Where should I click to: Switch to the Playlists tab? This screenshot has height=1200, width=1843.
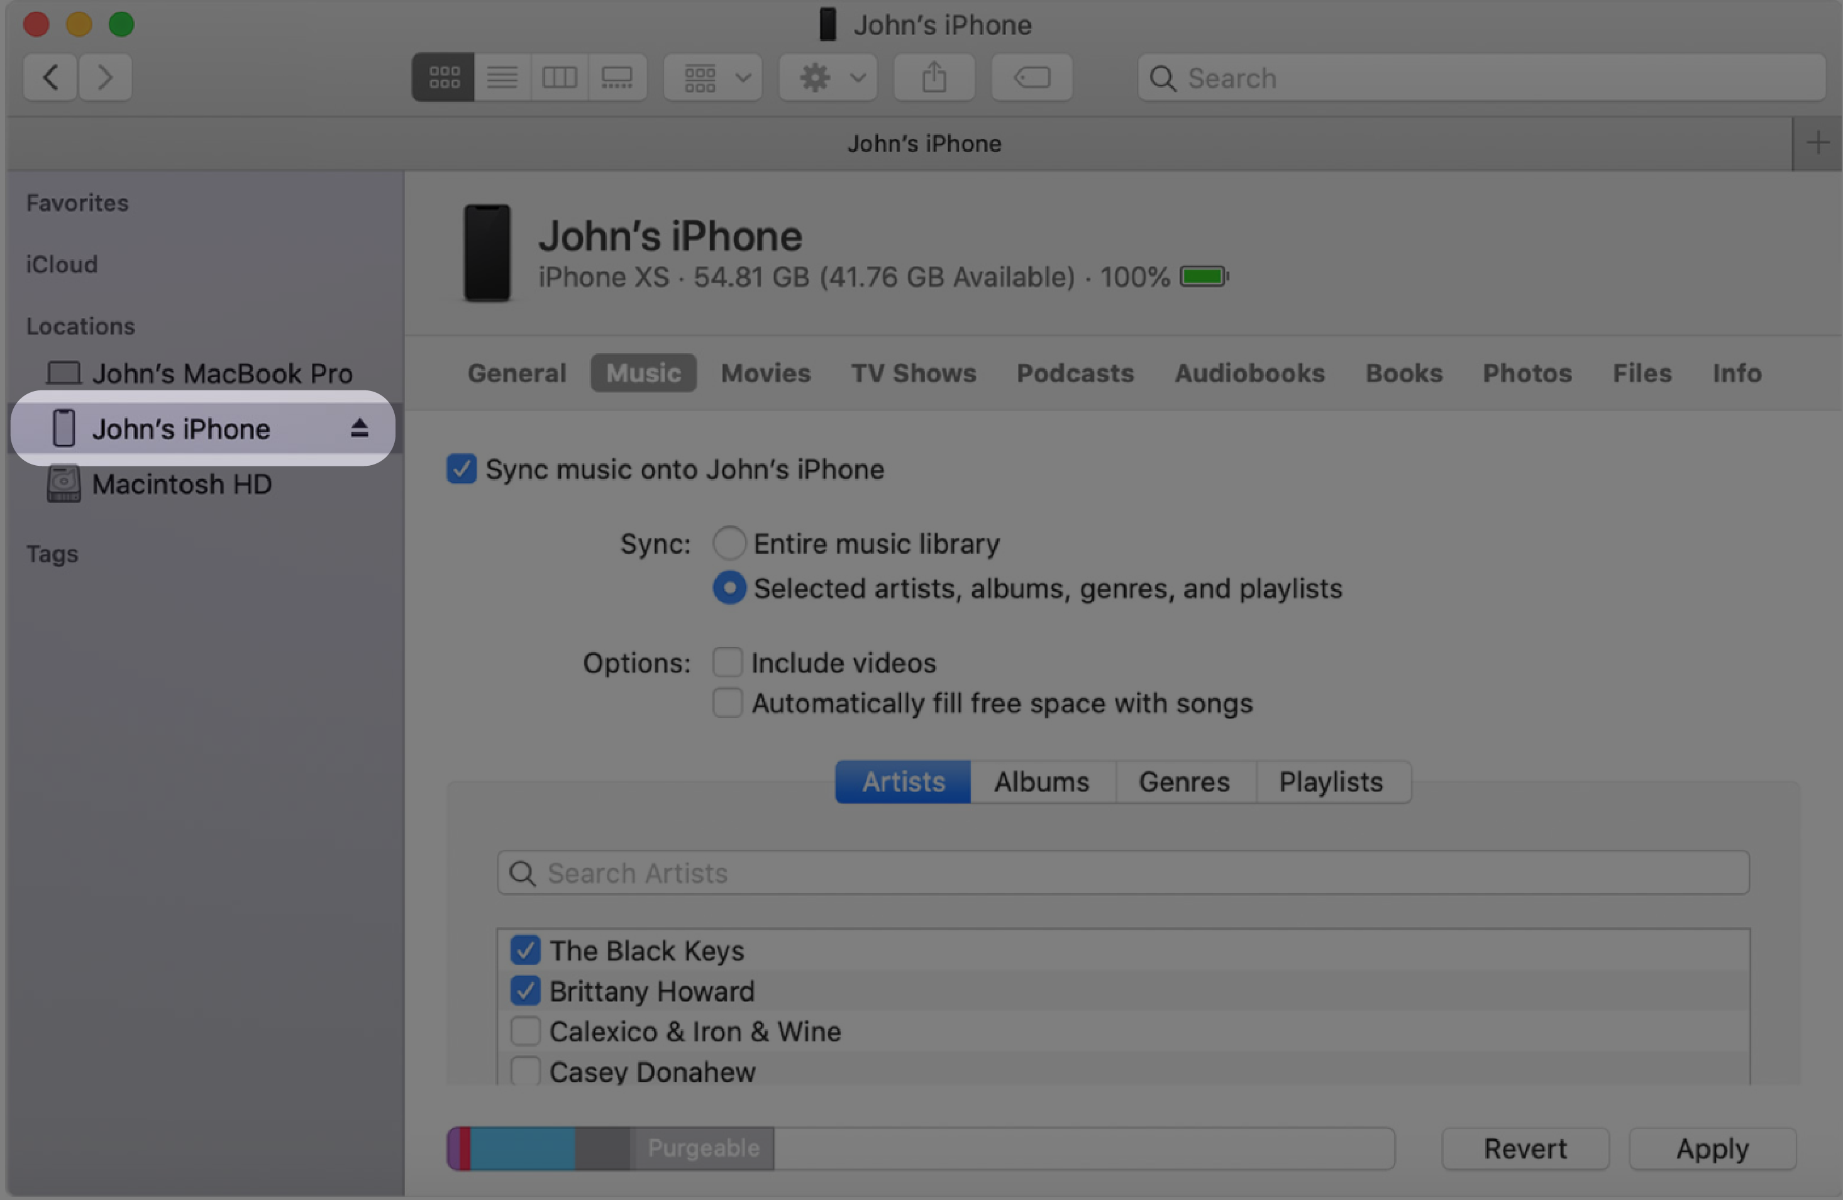pos(1330,781)
